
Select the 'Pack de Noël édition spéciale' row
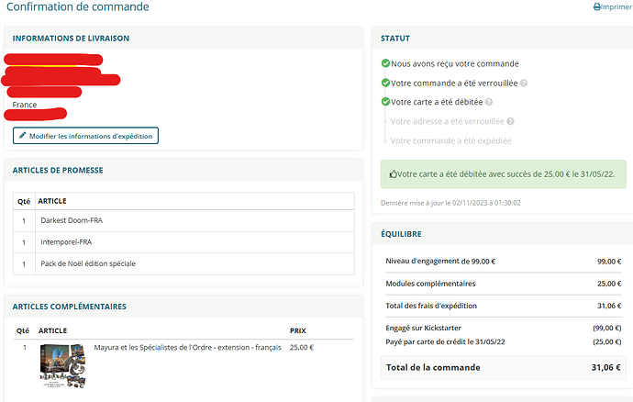pos(183,263)
